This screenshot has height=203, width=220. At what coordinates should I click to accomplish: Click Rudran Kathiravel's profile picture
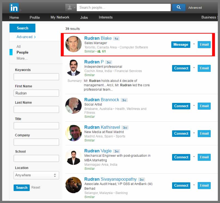[74, 133]
